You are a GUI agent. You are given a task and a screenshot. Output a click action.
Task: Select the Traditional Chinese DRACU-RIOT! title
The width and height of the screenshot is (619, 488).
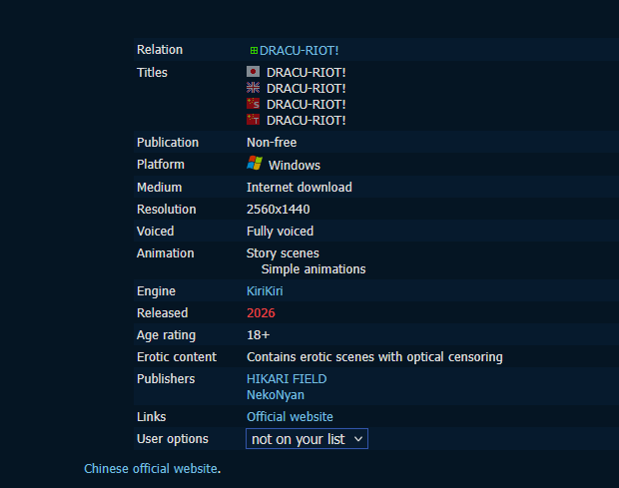[x=306, y=121]
